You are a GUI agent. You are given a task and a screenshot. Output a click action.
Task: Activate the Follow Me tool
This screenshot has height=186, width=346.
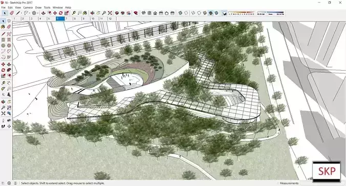coord(9,70)
